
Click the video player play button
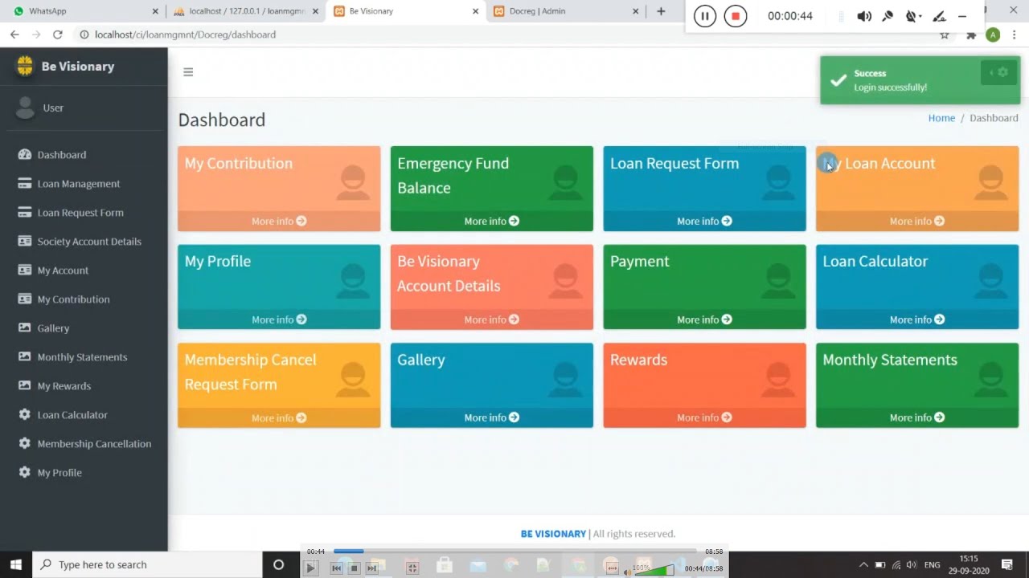(x=310, y=568)
